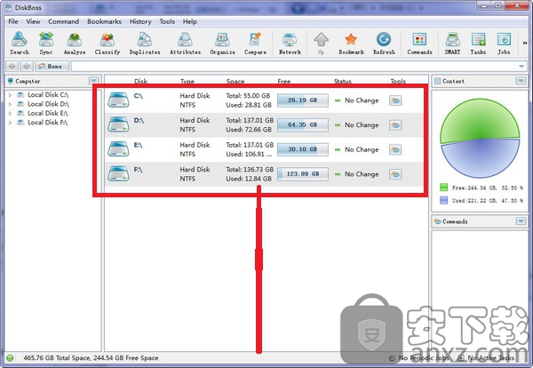533x368 pixels.
Task: Open the Attributes tool
Action: pos(185,43)
